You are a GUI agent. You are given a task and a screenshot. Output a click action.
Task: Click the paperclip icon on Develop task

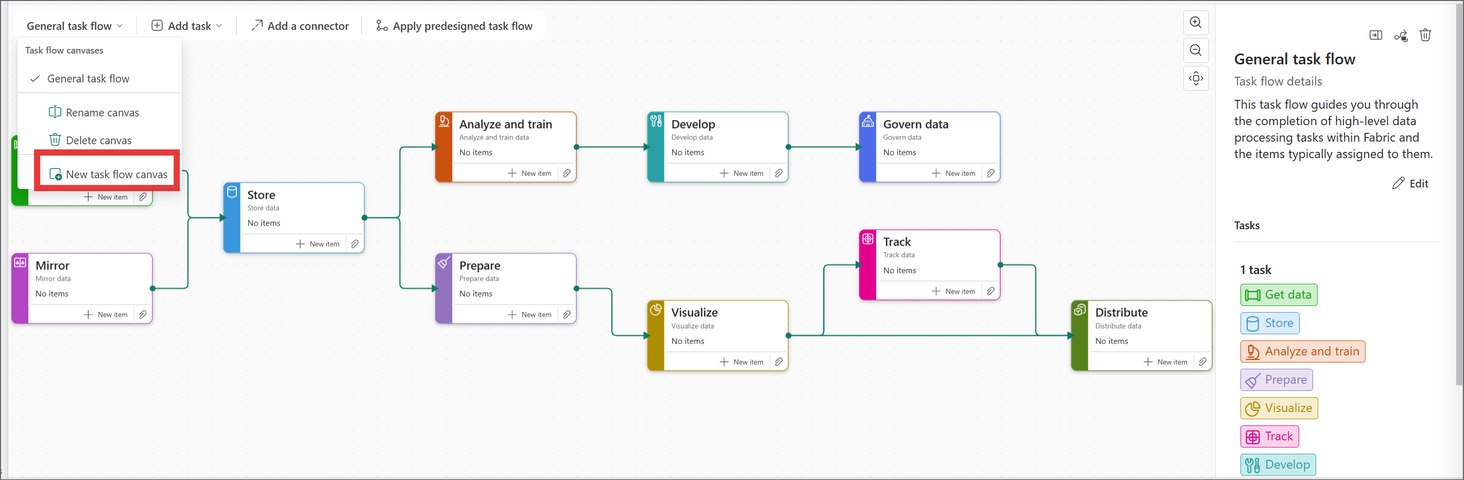pyautogui.click(x=778, y=173)
